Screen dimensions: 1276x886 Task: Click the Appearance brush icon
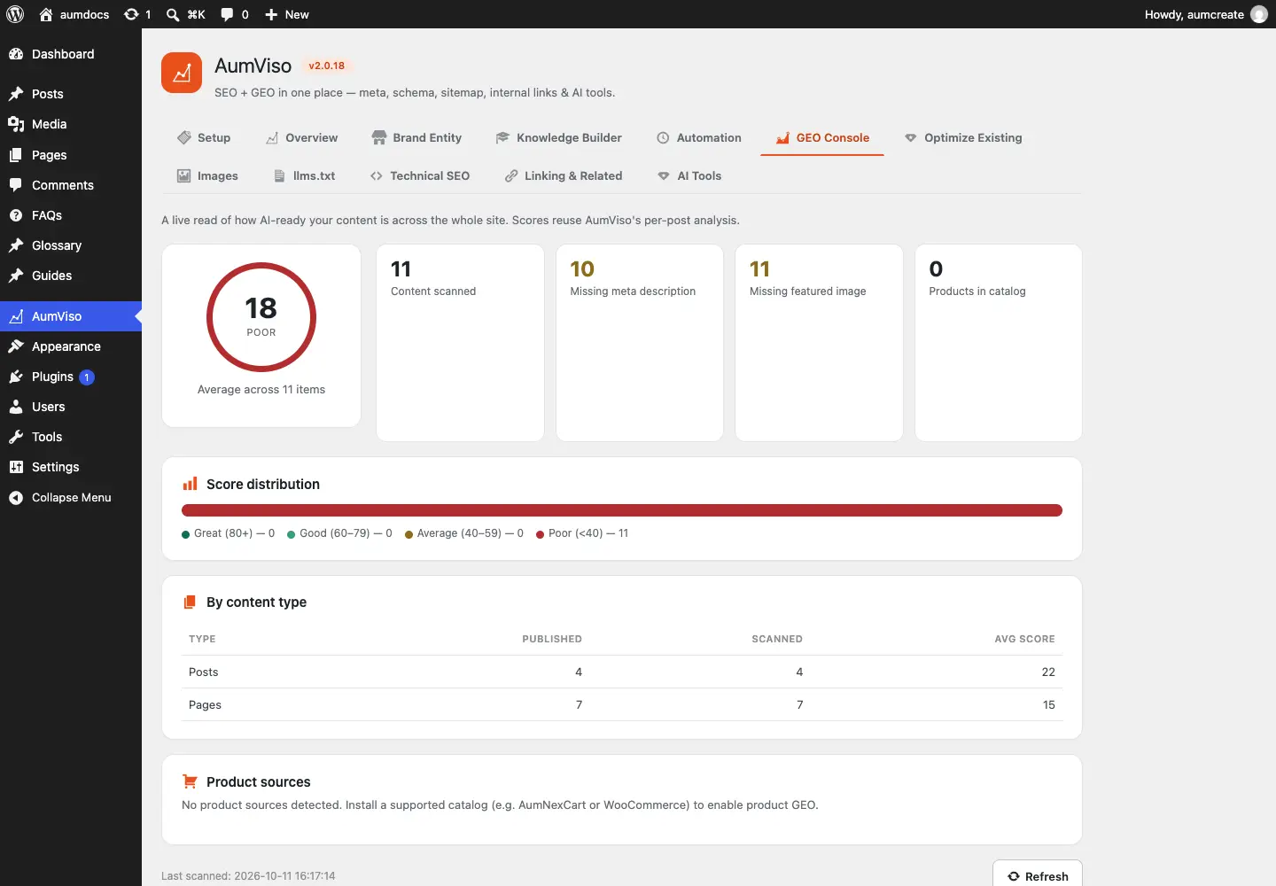16,346
